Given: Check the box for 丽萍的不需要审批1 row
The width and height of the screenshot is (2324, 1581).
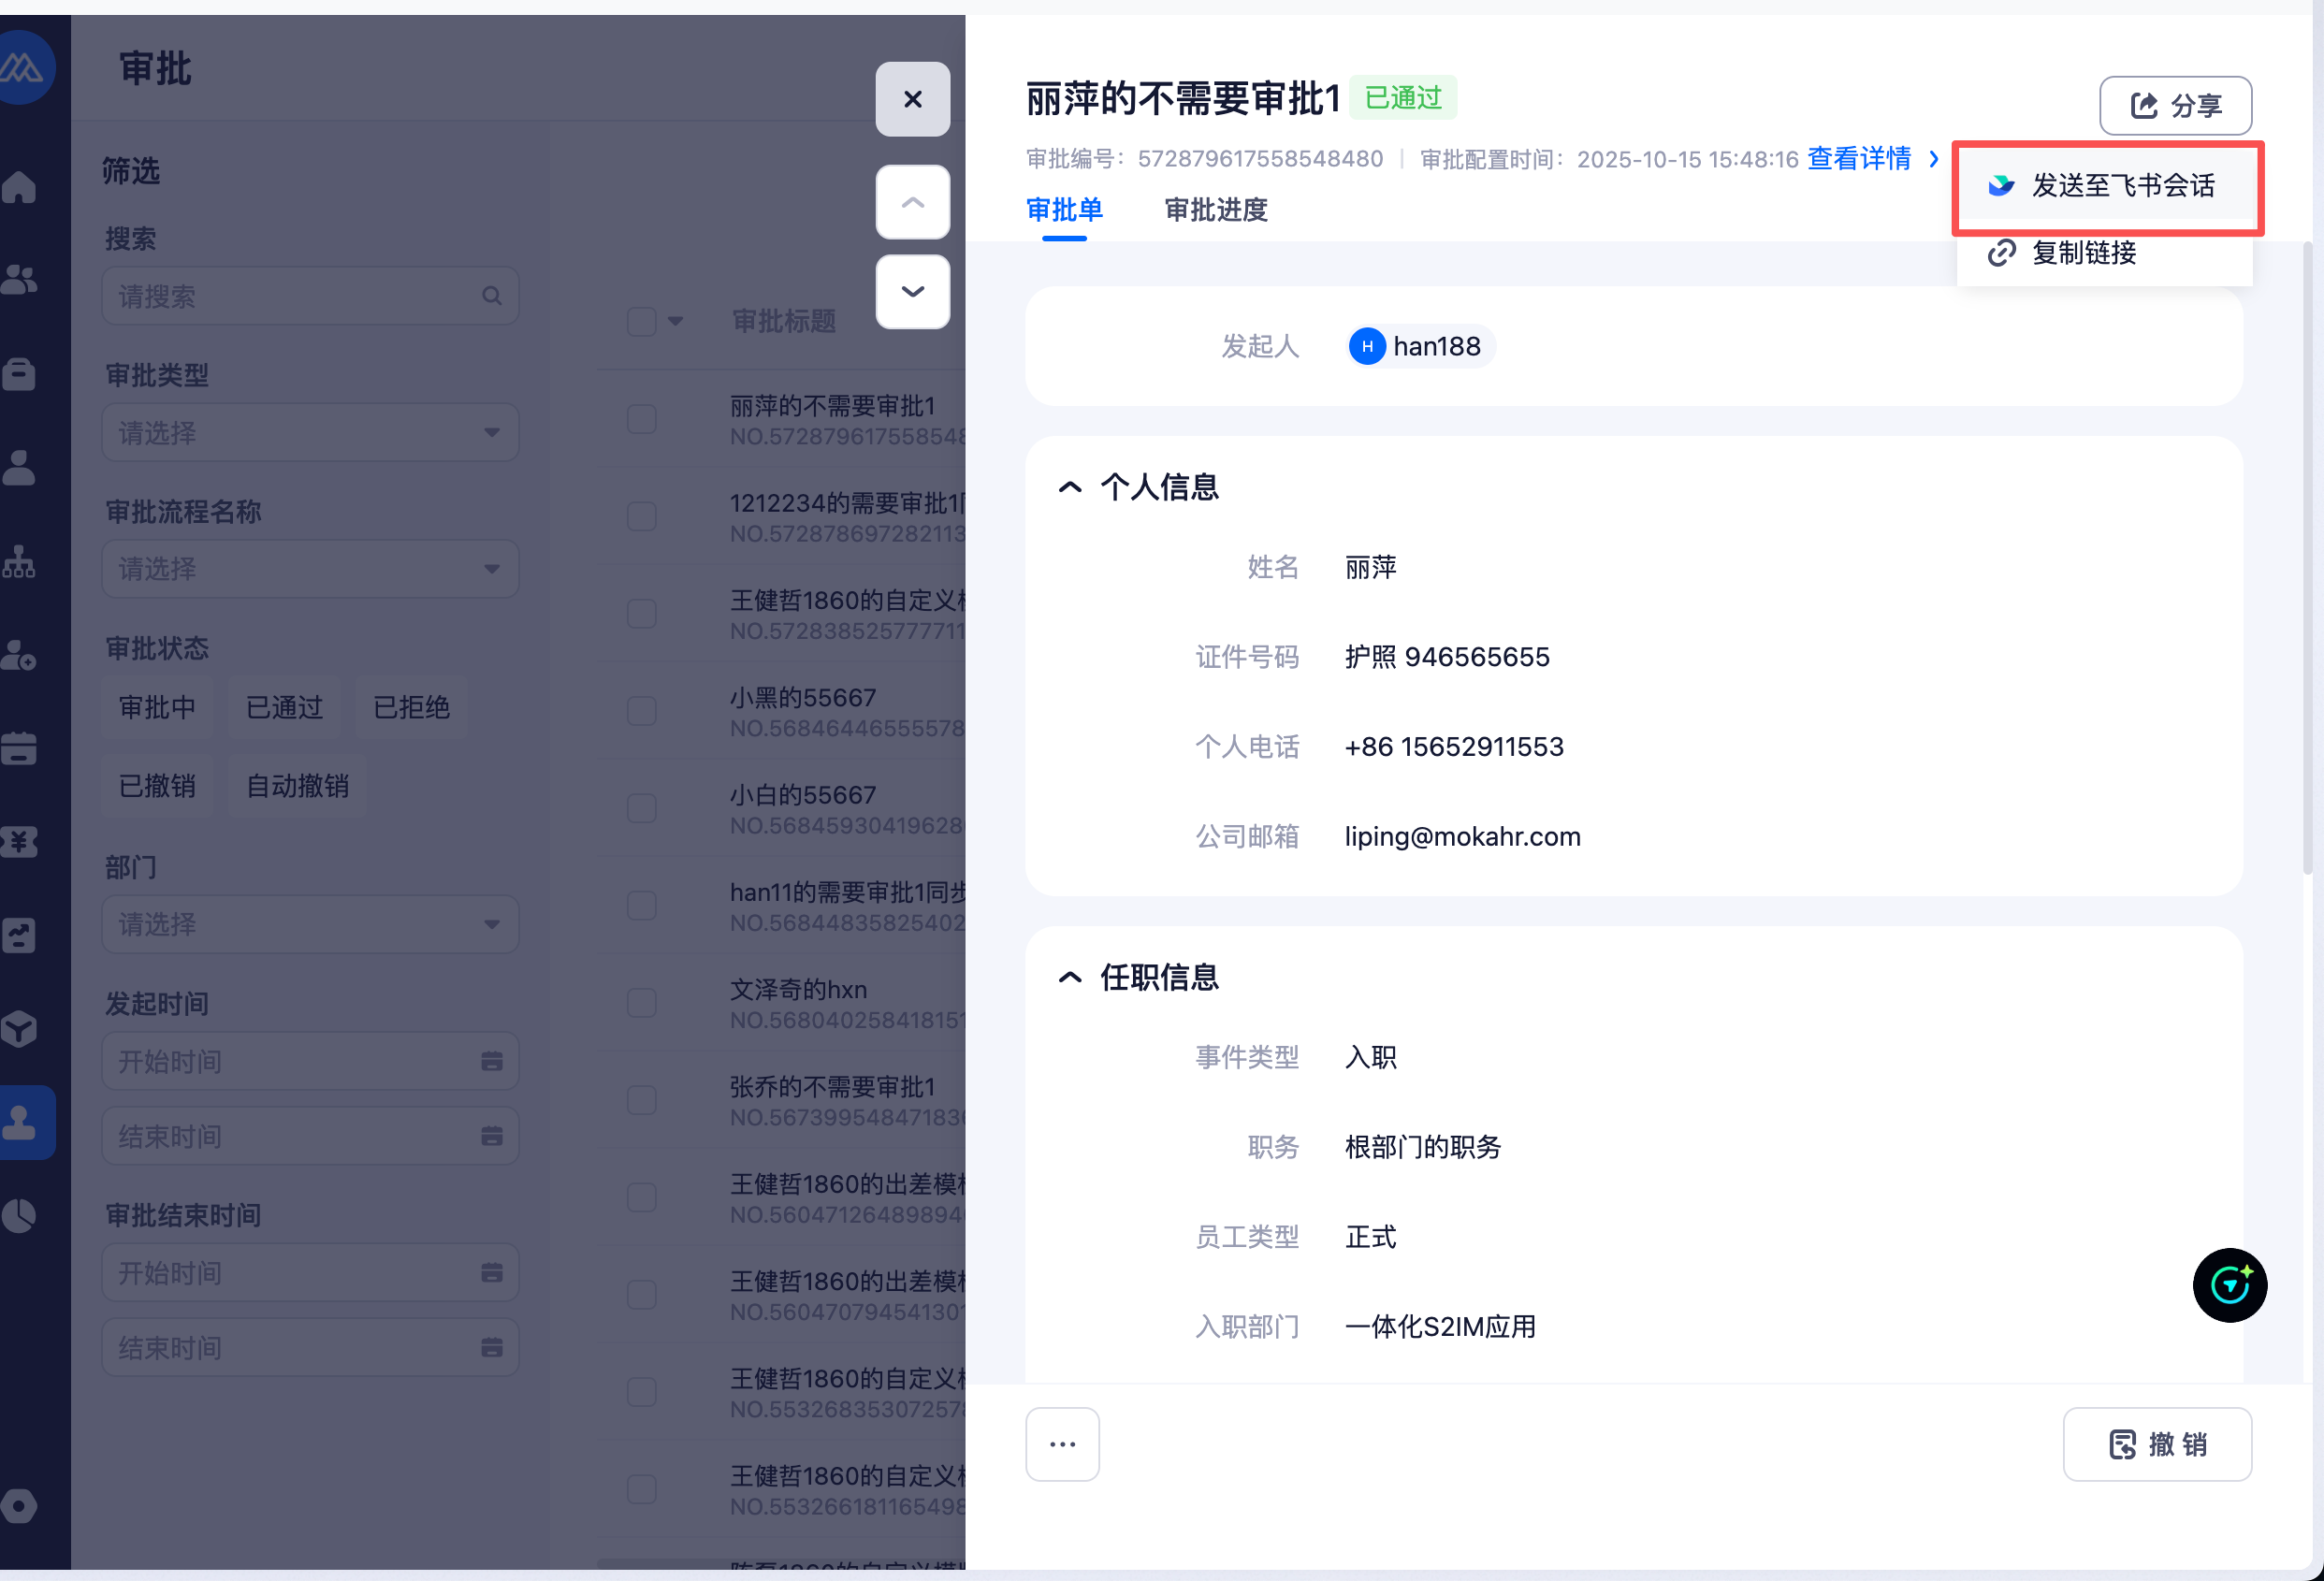Looking at the screenshot, I should [x=641, y=419].
